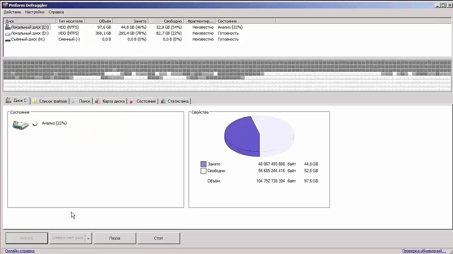Click the disk usage pie chart

pyautogui.click(x=259, y=136)
